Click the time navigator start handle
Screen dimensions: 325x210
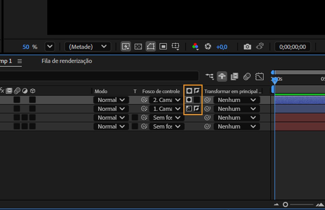tap(273, 72)
